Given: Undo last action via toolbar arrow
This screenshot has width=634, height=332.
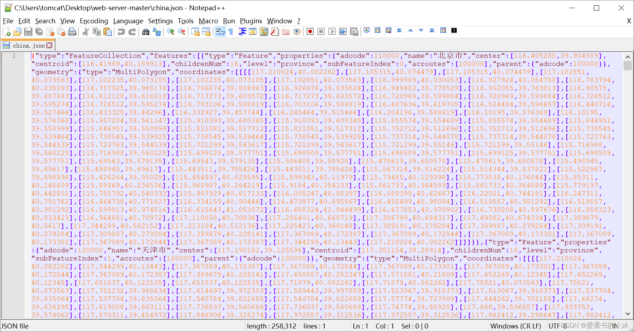Looking at the screenshot, I should point(121,32).
